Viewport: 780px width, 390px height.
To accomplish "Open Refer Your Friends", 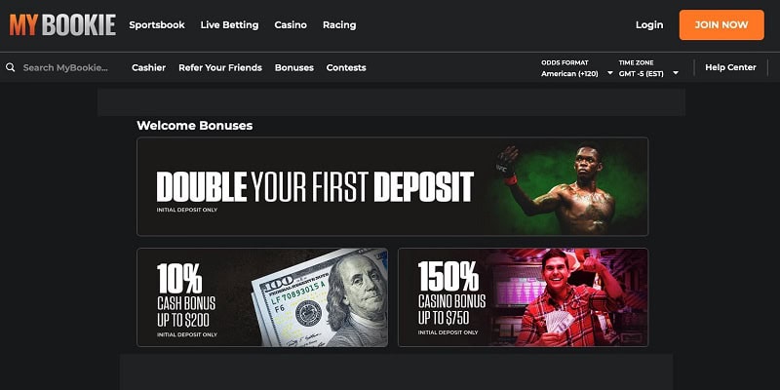I will click(x=220, y=67).
